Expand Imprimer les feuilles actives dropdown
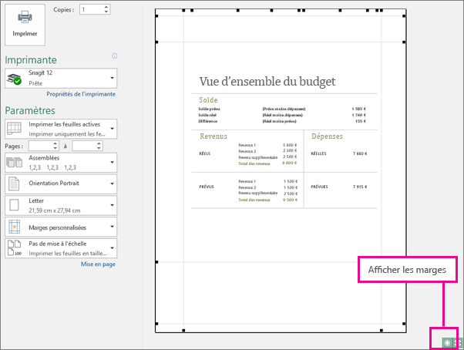The width and height of the screenshot is (464, 350). tap(61, 129)
